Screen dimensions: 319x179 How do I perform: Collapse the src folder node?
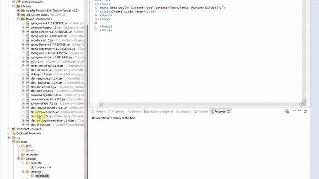[9, 138]
